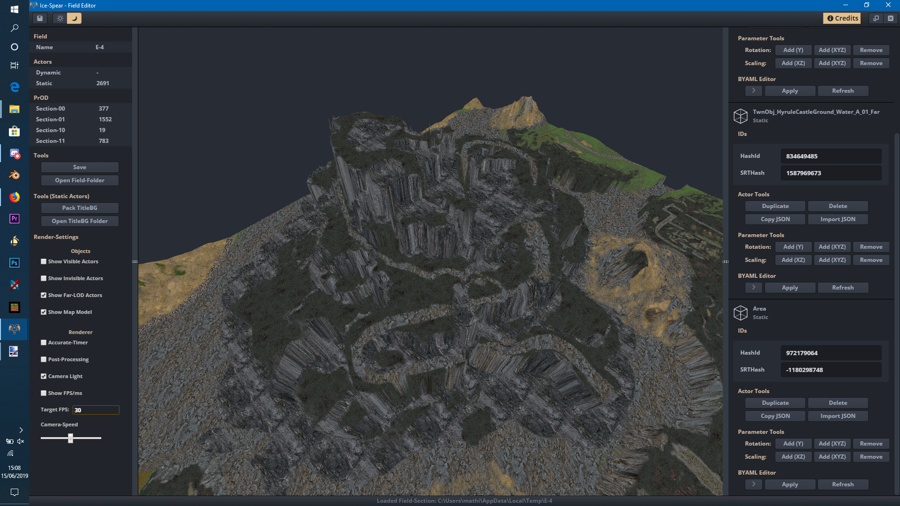Enable Show Visible Actors checkbox
The width and height of the screenshot is (900, 506).
(x=44, y=261)
